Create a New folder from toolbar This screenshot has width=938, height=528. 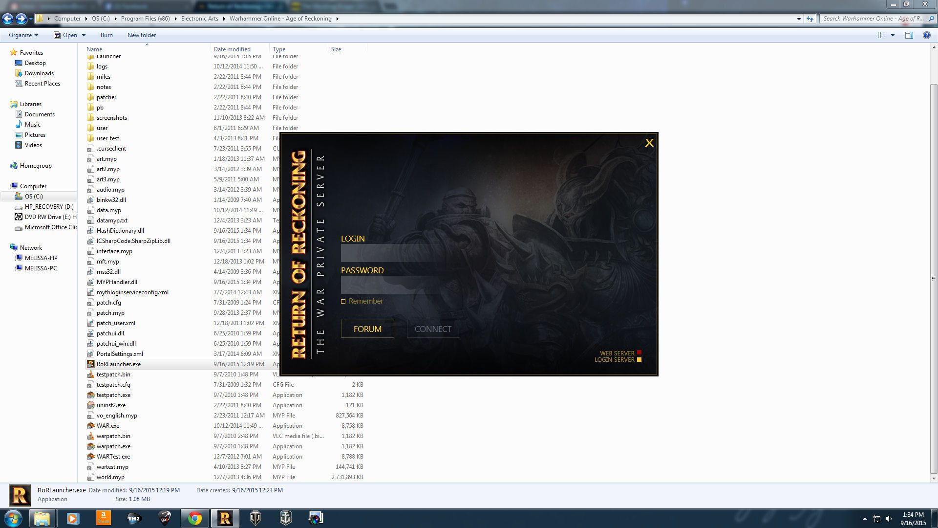pyautogui.click(x=142, y=35)
